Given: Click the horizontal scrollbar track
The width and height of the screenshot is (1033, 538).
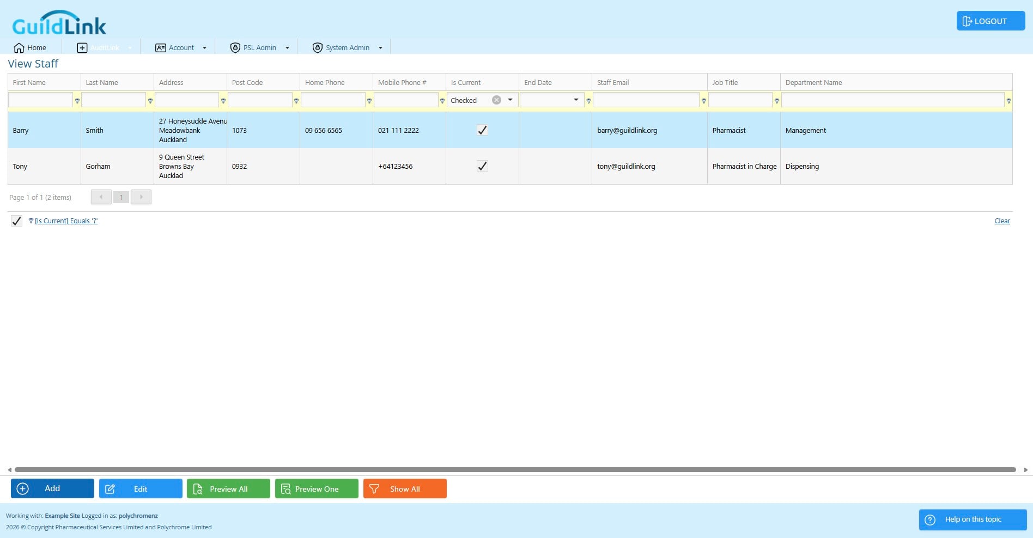Looking at the screenshot, I should [515, 469].
